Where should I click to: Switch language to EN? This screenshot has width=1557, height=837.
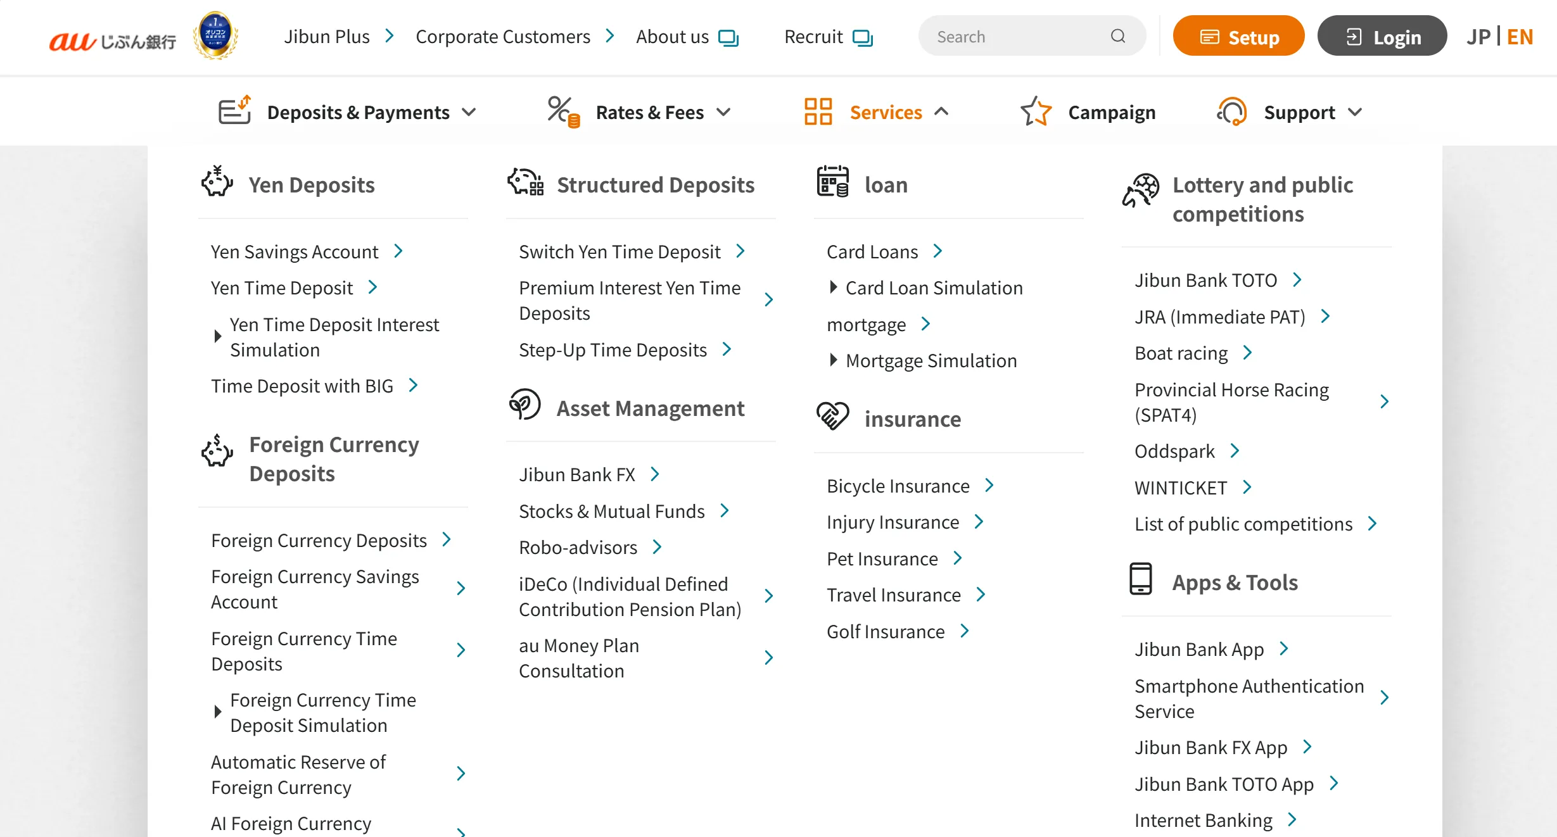pos(1520,37)
